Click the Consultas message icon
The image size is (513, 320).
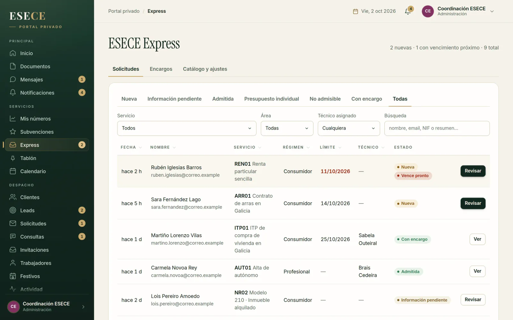[x=13, y=236]
